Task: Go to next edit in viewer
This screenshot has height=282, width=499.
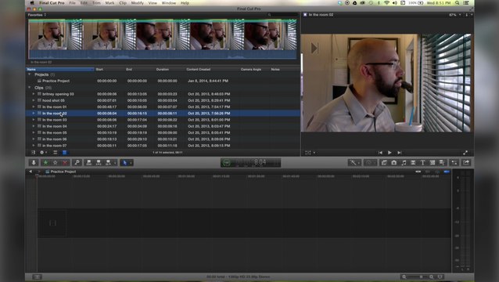Action: tap(400, 153)
